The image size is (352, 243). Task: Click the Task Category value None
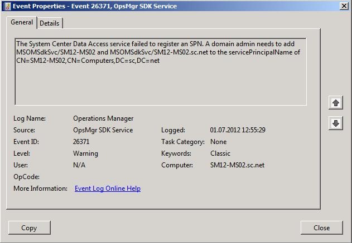tap(218, 142)
